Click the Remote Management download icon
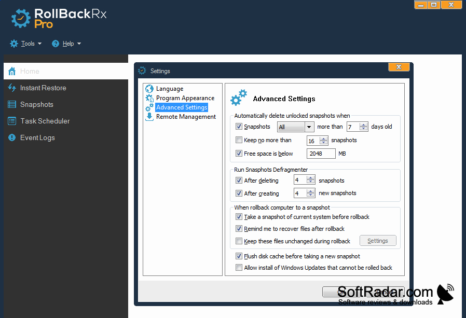The height and width of the screenshot is (318, 466). coord(149,117)
